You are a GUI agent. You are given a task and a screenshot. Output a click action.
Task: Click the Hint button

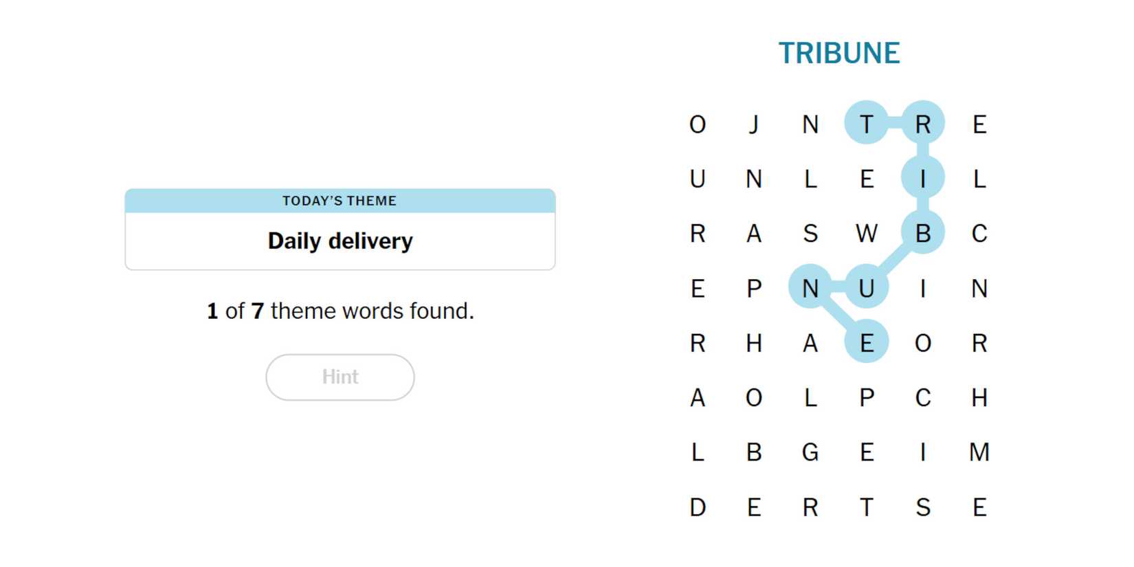tap(340, 377)
